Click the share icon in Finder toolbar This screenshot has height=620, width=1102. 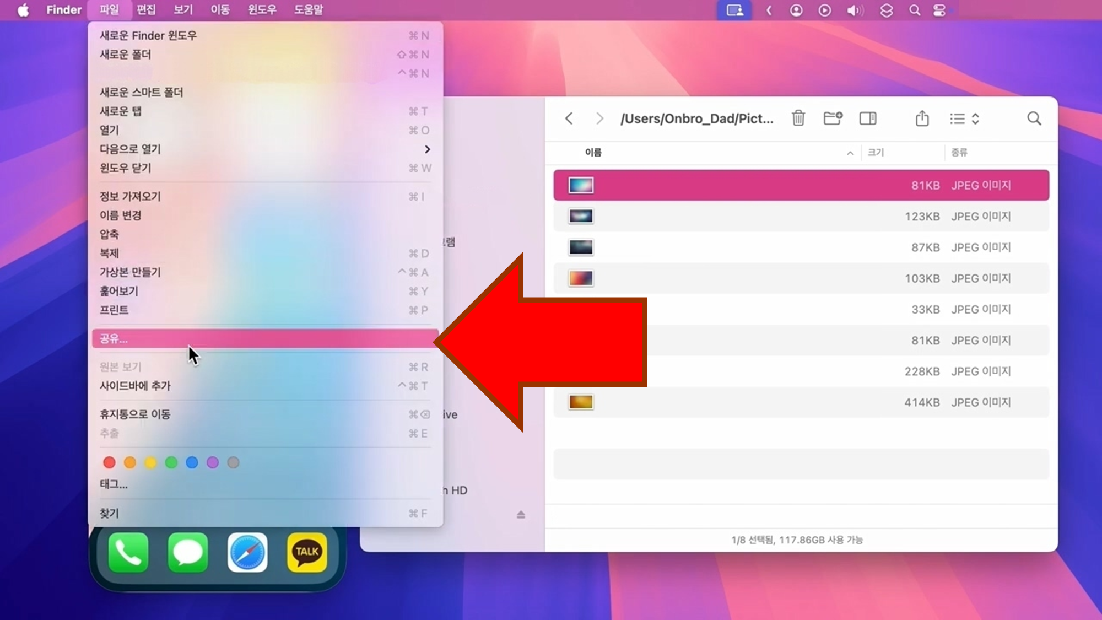click(922, 118)
